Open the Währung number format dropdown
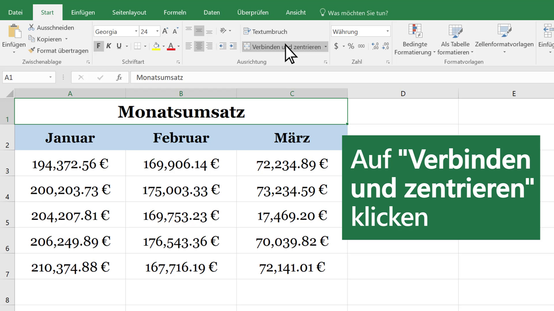 pos(387,31)
